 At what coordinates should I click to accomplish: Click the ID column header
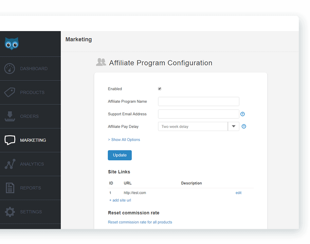point(111,183)
